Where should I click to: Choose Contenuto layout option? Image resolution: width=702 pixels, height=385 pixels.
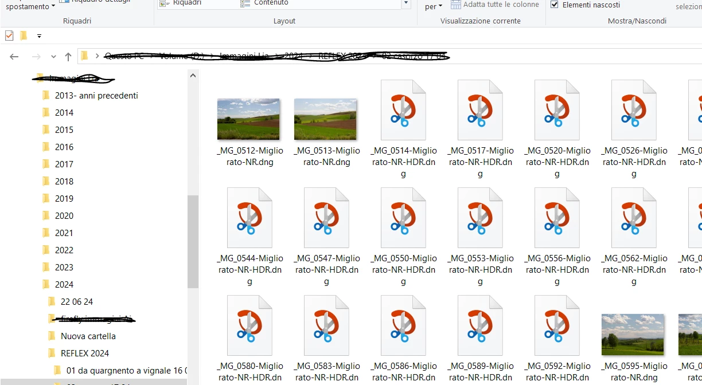[x=263, y=3]
